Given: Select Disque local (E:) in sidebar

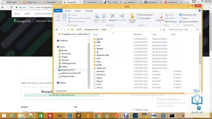Looking at the screenshot, I should click(x=68, y=76).
